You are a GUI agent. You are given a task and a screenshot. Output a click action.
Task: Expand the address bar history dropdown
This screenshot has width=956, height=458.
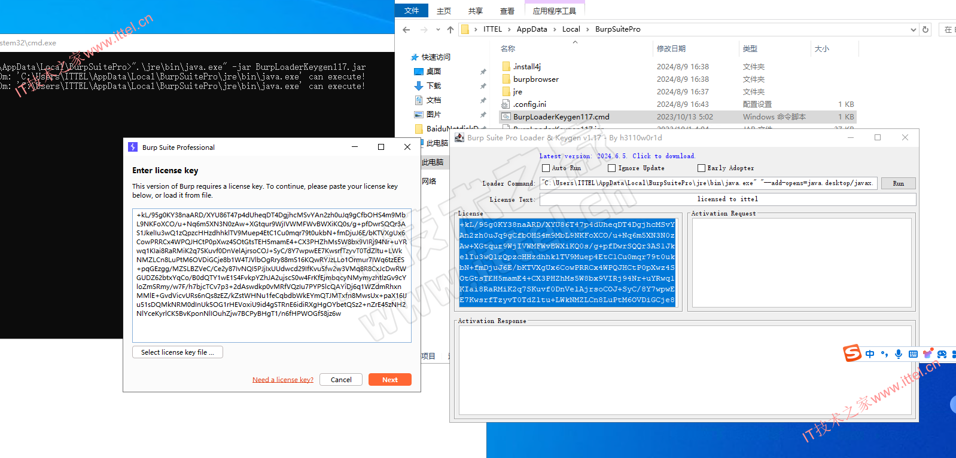913,29
